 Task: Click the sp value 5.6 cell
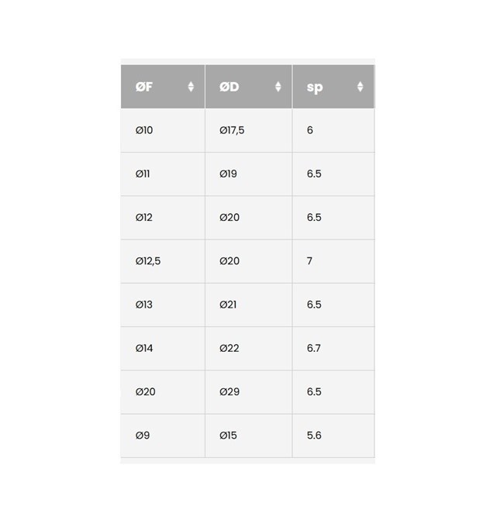[x=333, y=436]
